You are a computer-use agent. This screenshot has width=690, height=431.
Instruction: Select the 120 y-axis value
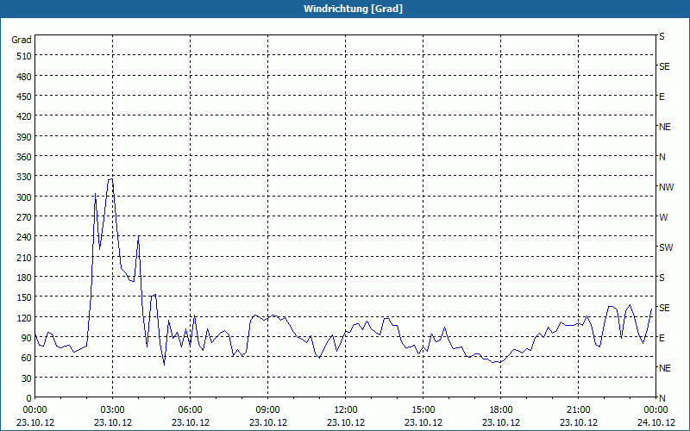(24, 318)
